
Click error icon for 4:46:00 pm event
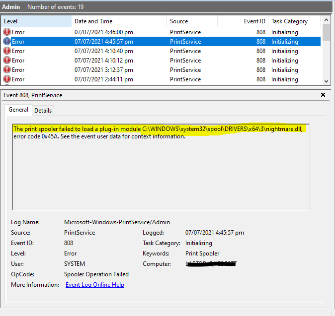pyautogui.click(x=7, y=32)
